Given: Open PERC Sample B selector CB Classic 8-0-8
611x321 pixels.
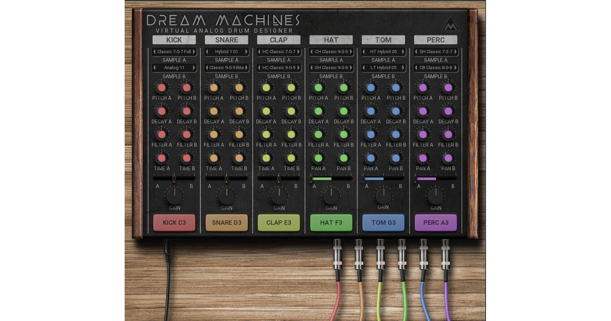Looking at the screenshot, I should pos(436,68).
